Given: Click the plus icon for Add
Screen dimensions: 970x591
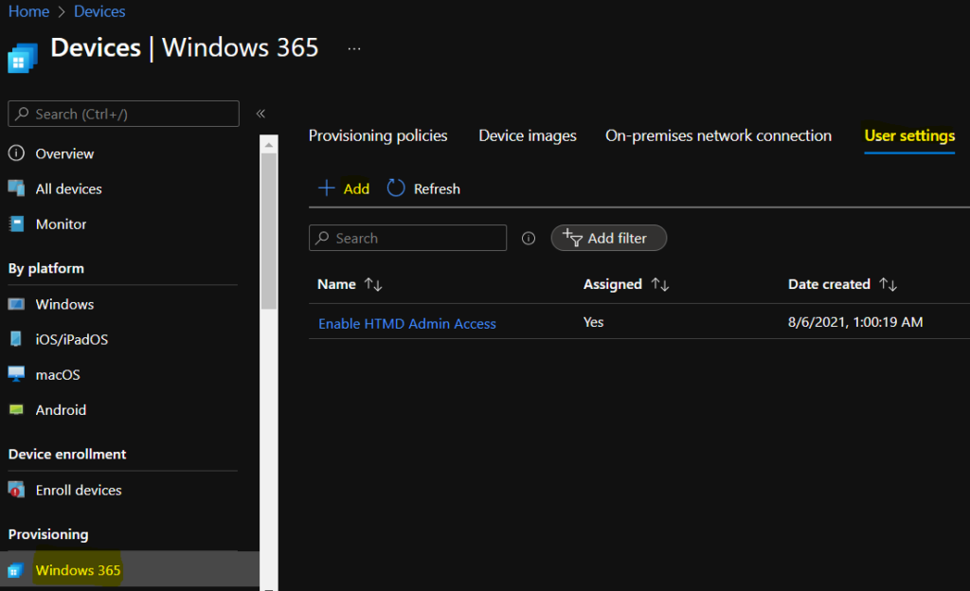Looking at the screenshot, I should click(326, 188).
